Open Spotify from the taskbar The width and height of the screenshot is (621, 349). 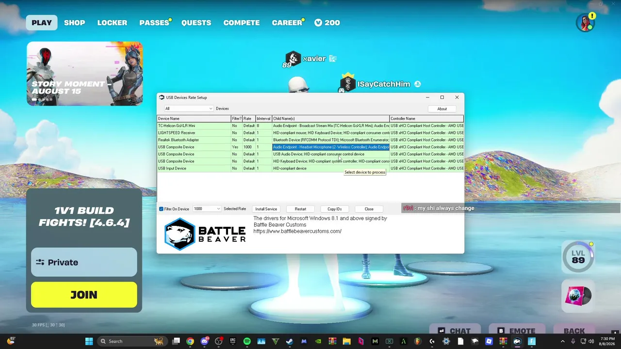tap(247, 341)
